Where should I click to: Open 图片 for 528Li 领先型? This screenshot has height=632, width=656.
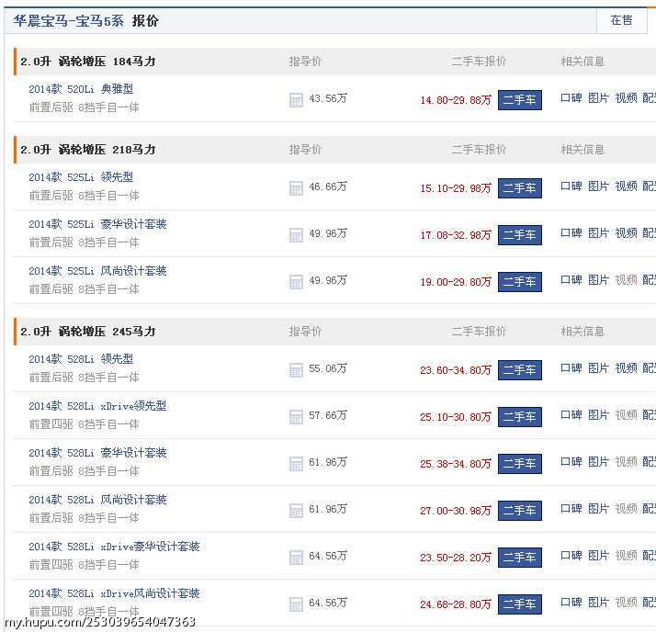pos(598,368)
